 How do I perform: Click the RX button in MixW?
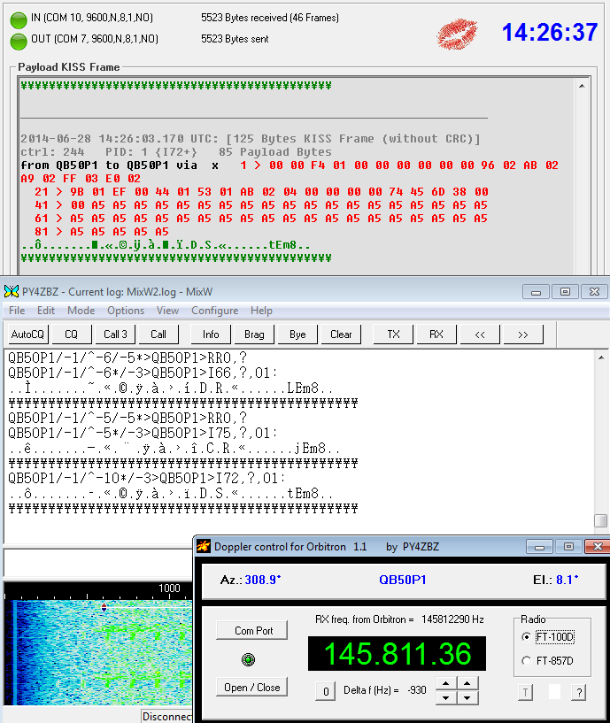tap(436, 335)
